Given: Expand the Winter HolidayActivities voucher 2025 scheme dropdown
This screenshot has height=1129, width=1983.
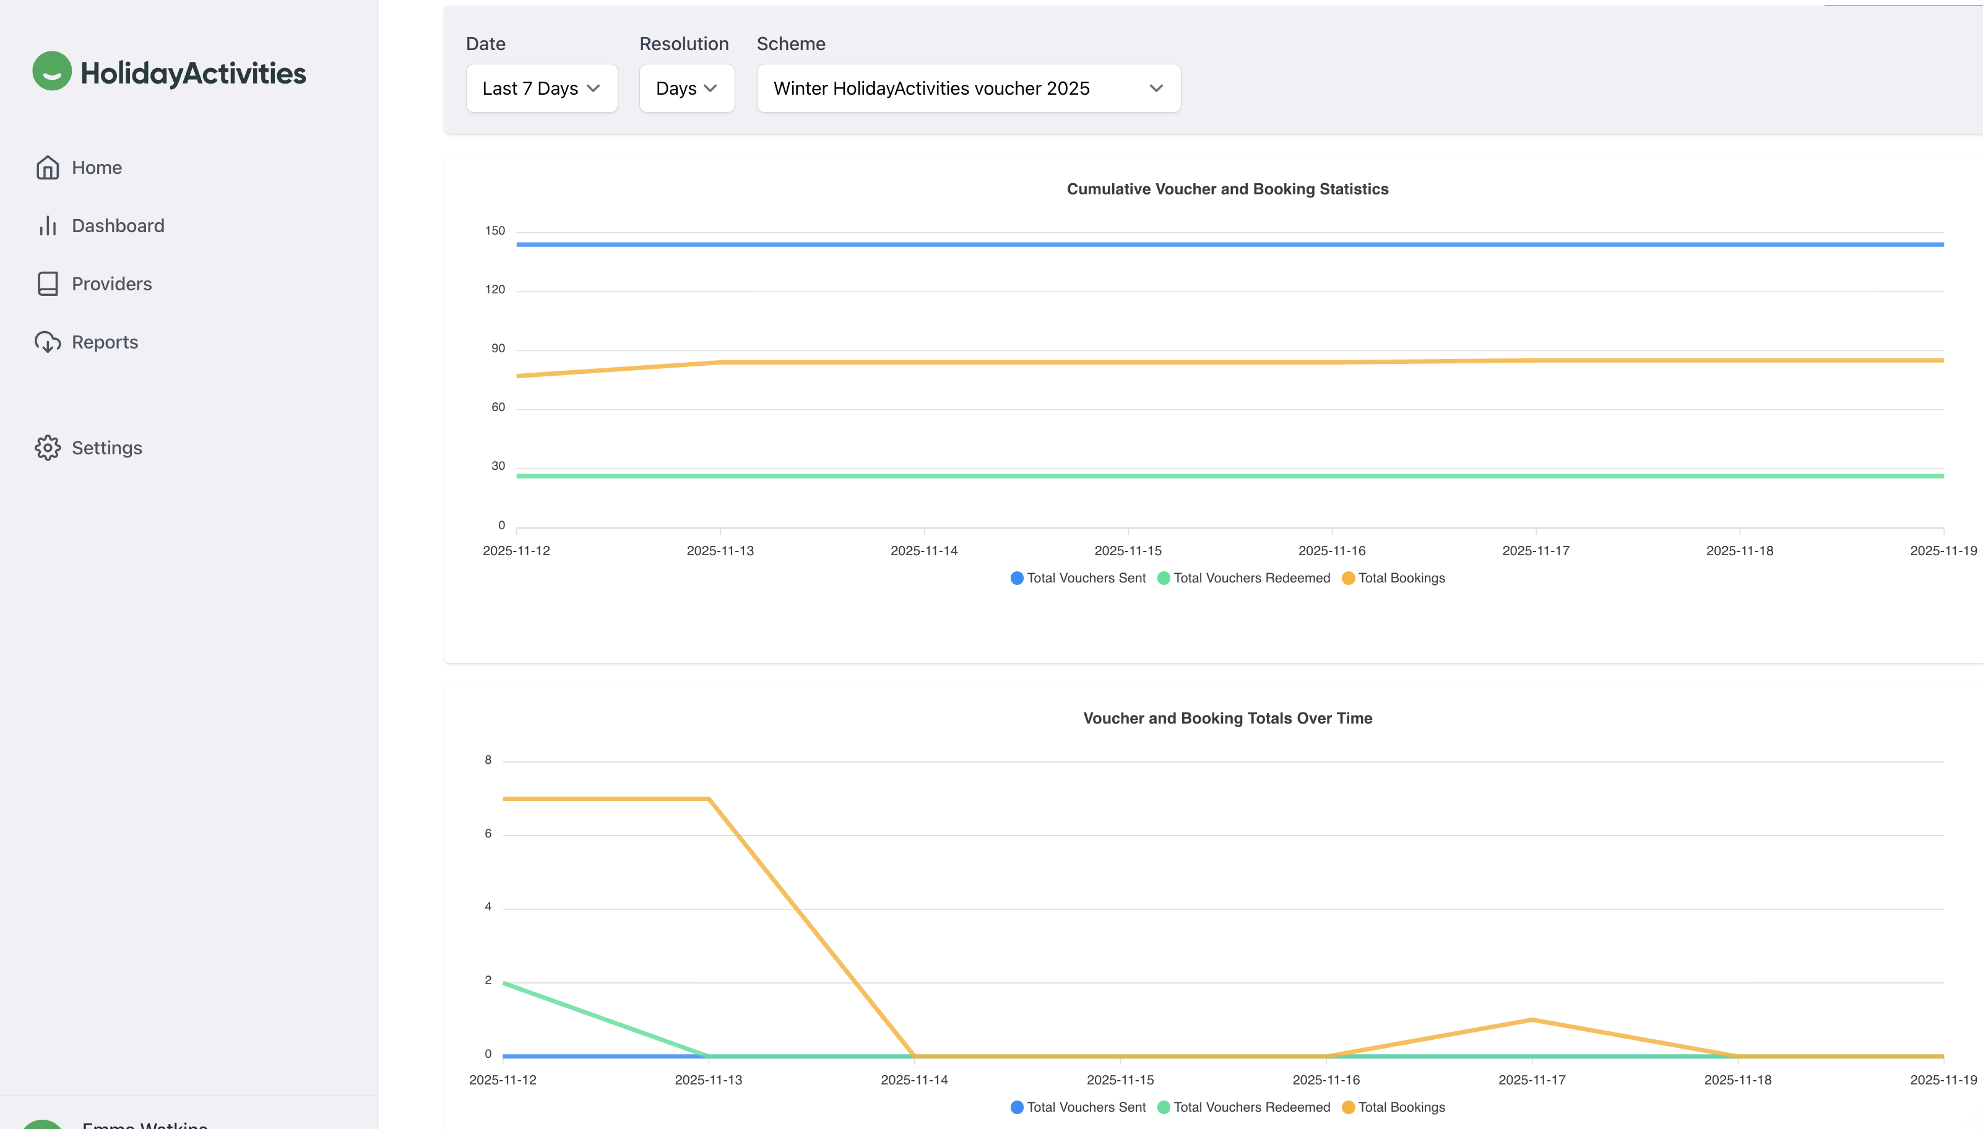Looking at the screenshot, I should [968, 89].
